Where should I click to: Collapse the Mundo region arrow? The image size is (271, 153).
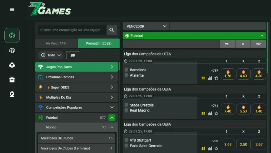click(112, 127)
